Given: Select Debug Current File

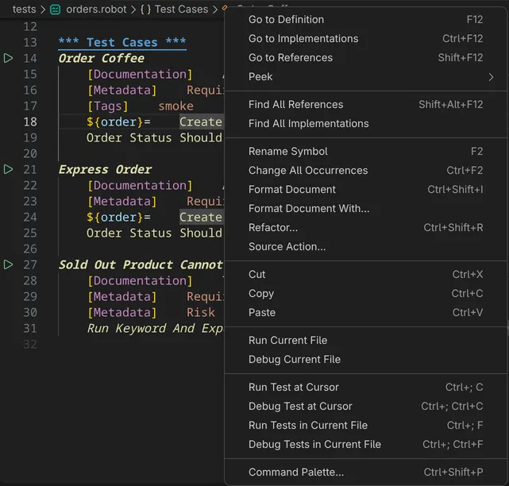Looking at the screenshot, I should tap(365, 360).
